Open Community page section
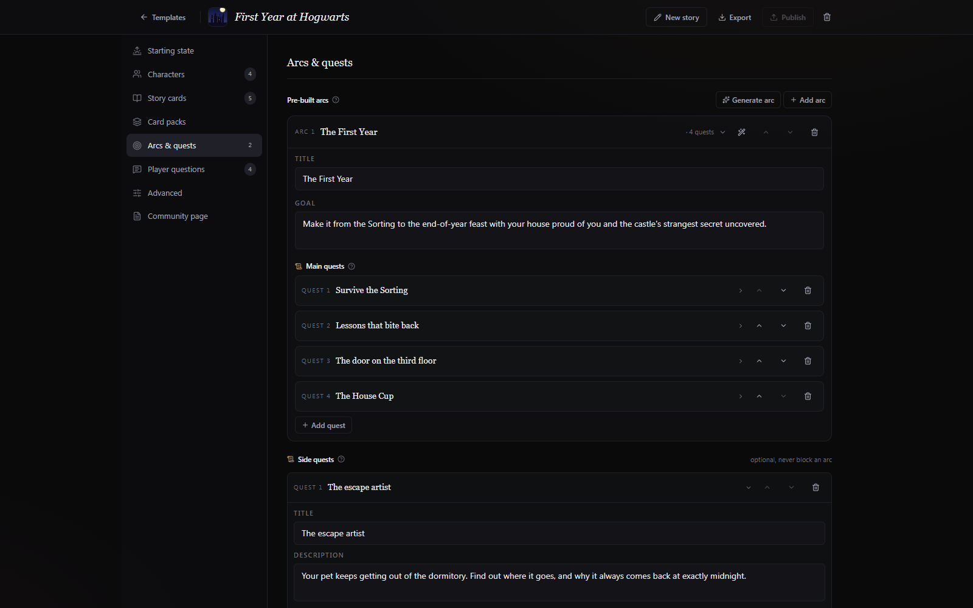Image resolution: width=973 pixels, height=608 pixels. point(194,216)
